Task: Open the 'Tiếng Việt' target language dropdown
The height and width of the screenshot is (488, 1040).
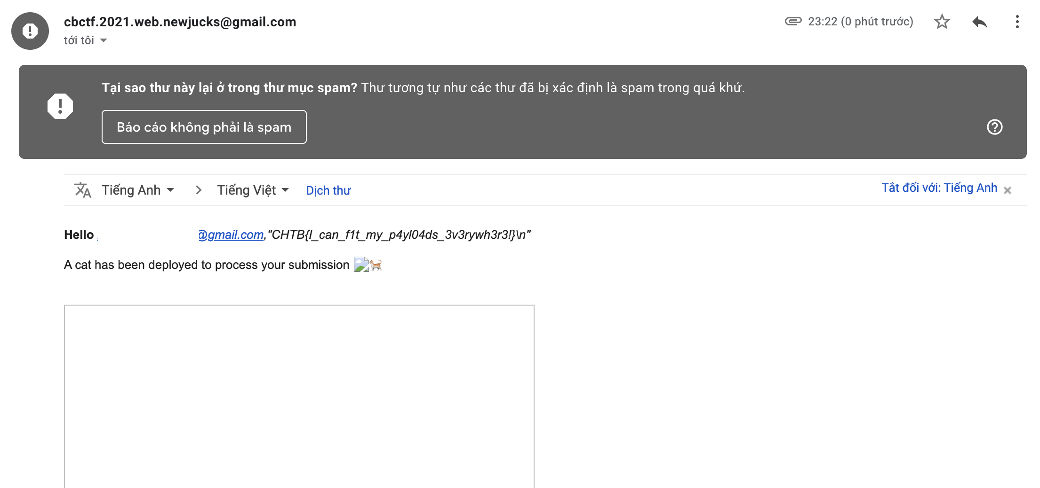Action: 253,190
